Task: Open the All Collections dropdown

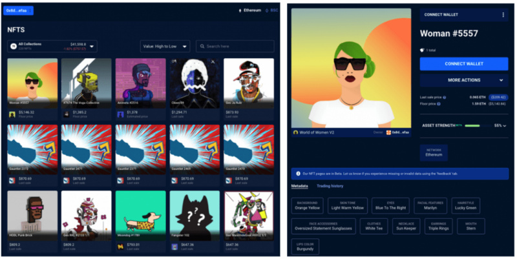Action: pos(52,47)
